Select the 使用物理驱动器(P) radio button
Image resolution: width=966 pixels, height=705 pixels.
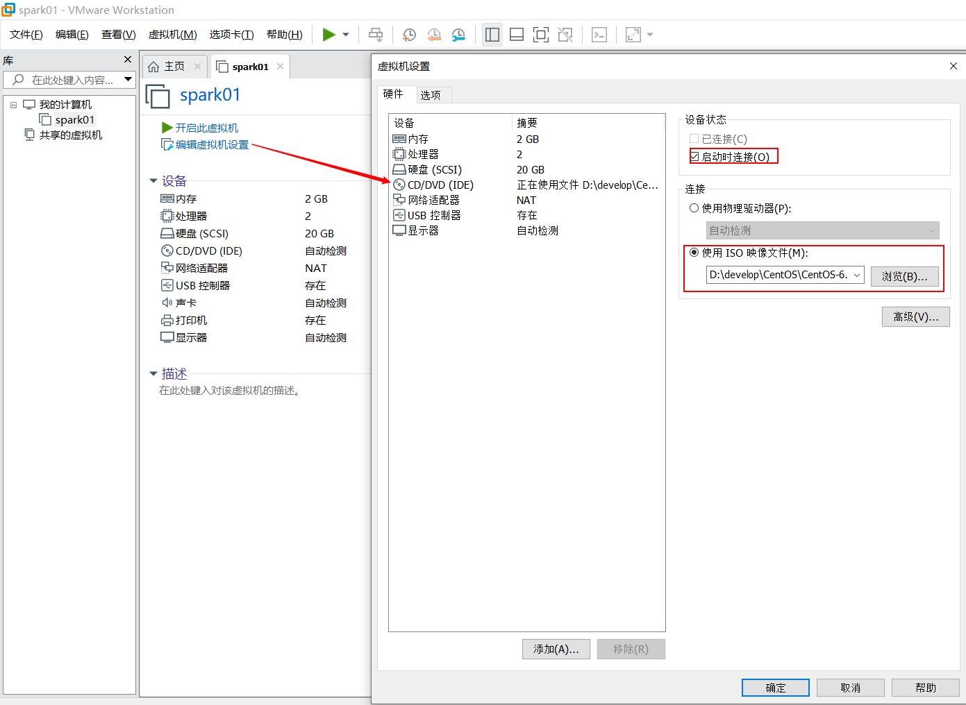694,208
